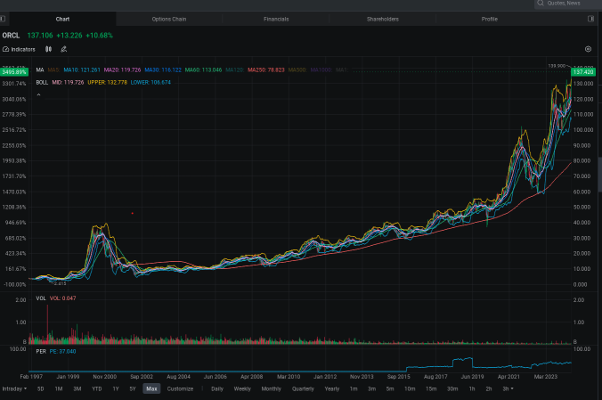Select the 3M range
Viewport: 602px width, 400px height.
(77, 388)
